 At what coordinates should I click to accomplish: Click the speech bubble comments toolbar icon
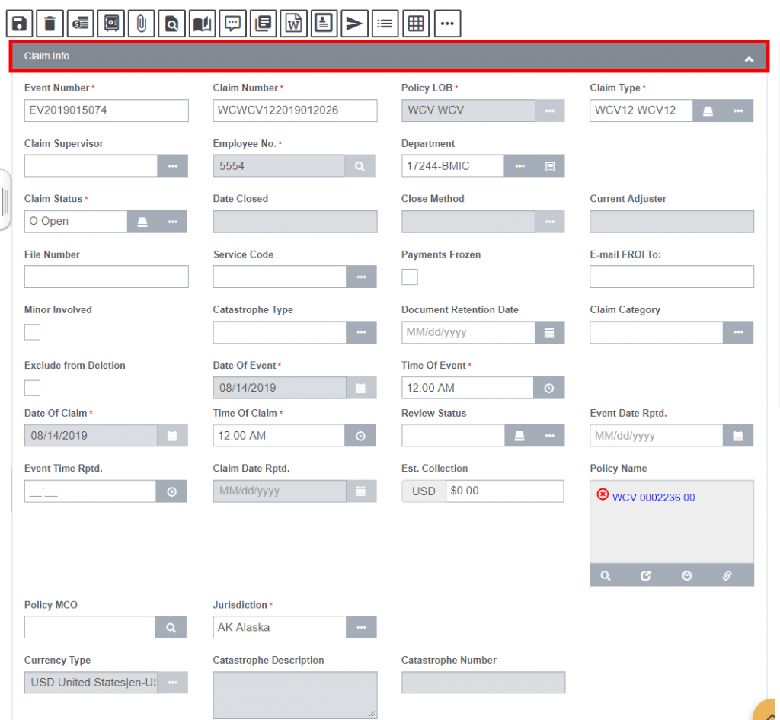tap(233, 24)
